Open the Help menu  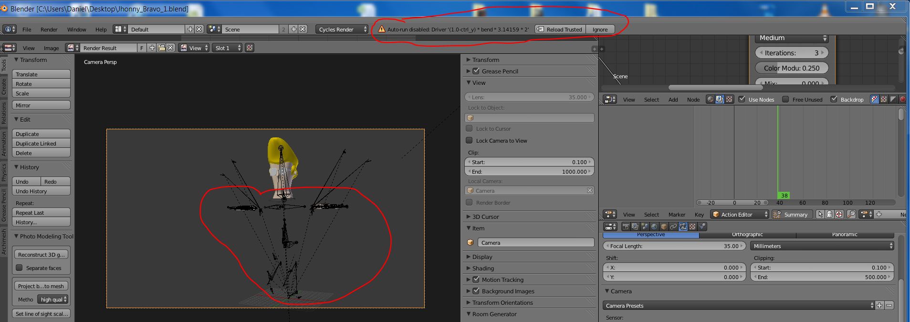coord(101,29)
